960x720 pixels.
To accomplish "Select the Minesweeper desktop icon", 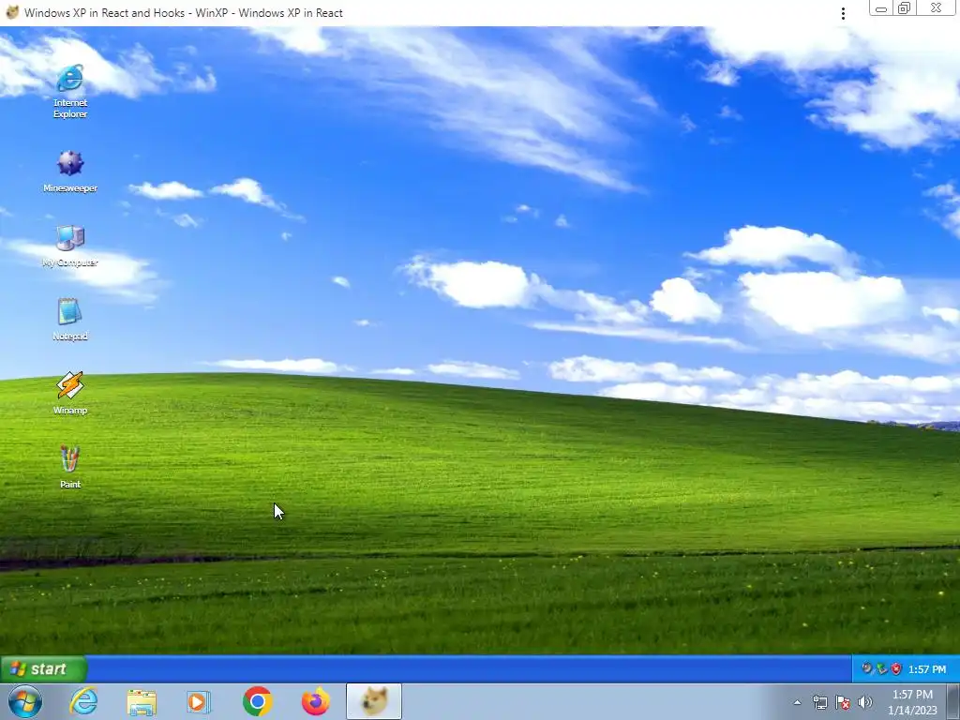I will [69, 172].
